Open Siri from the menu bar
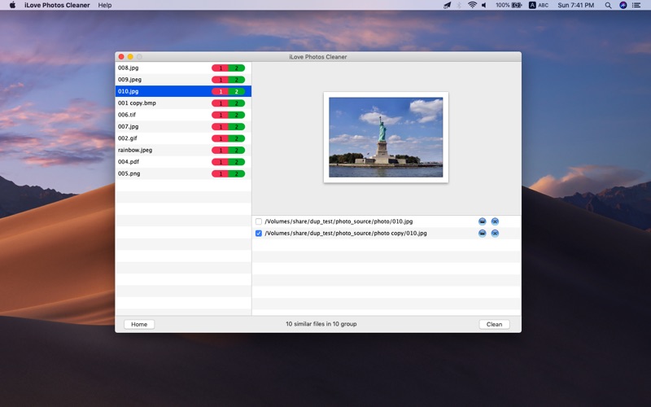Image resolution: width=651 pixels, height=407 pixels. (x=623, y=5)
